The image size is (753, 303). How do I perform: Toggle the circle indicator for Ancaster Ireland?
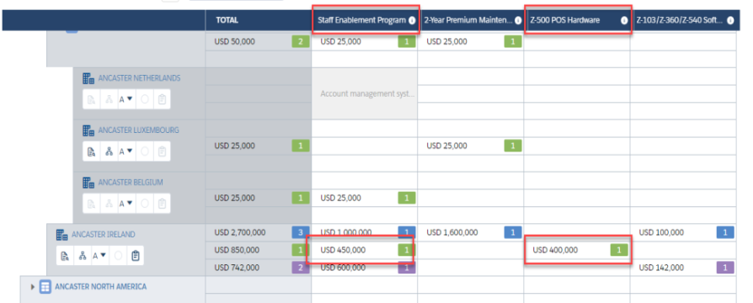click(x=118, y=256)
